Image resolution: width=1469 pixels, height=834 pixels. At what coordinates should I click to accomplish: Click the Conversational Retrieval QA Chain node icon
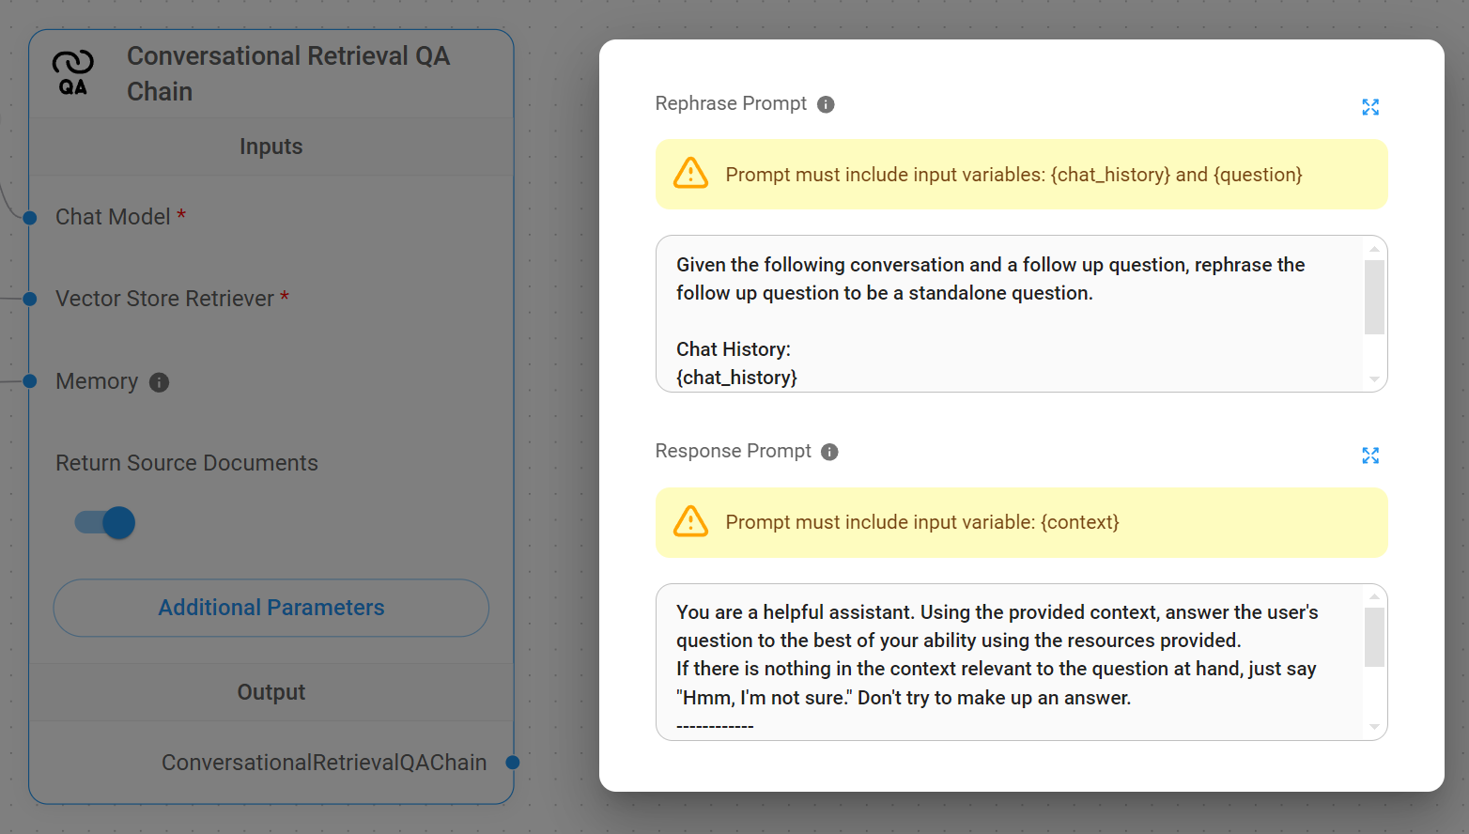pyautogui.click(x=72, y=73)
